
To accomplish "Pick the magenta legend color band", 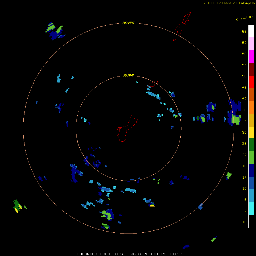I will click(251, 57).
